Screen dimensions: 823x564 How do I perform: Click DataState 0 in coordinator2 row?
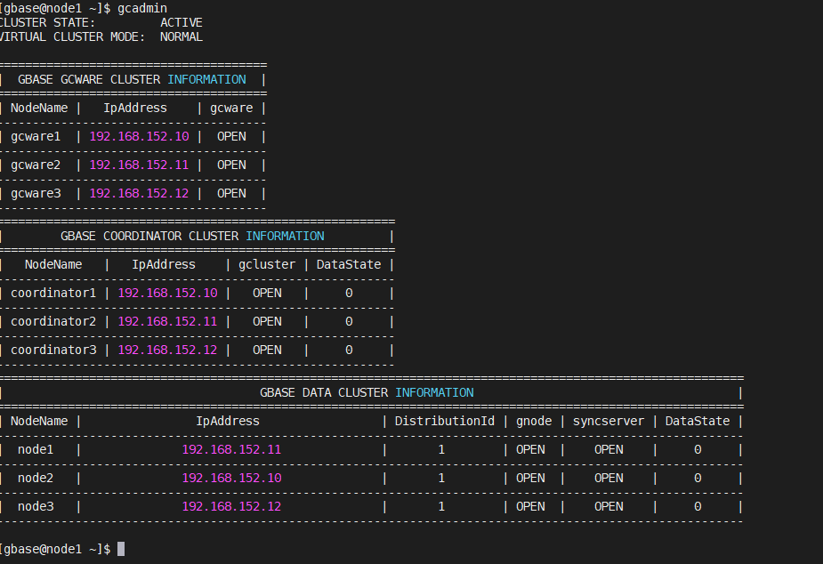(x=349, y=321)
